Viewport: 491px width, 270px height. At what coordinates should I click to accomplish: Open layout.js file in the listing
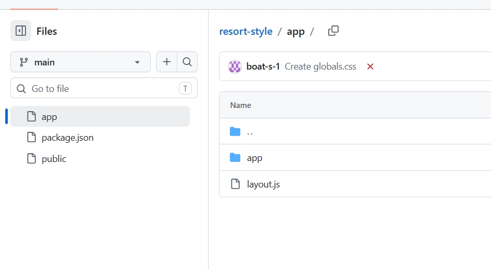(x=263, y=184)
